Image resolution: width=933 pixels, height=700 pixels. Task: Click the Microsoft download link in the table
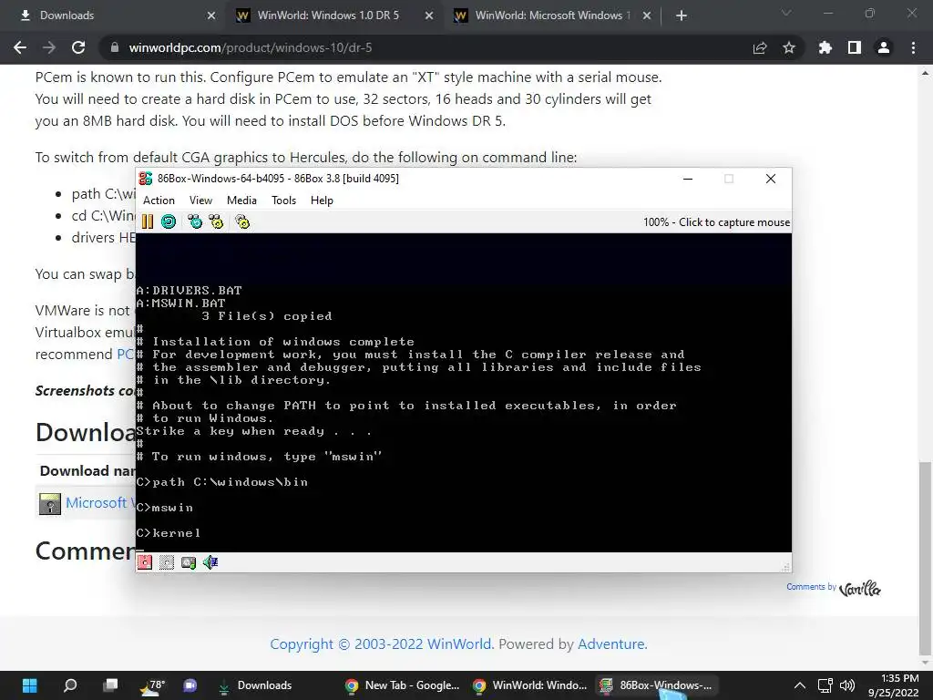[x=100, y=503]
